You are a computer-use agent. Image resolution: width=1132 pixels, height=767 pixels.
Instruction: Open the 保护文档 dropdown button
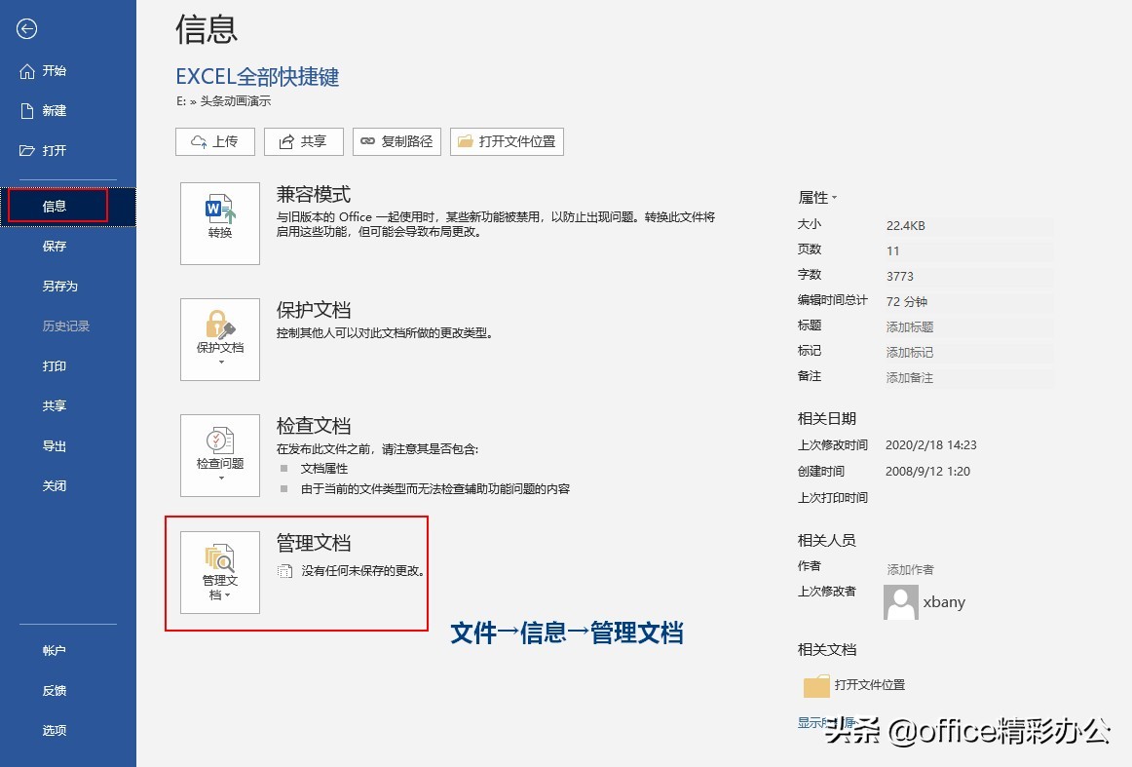point(220,339)
